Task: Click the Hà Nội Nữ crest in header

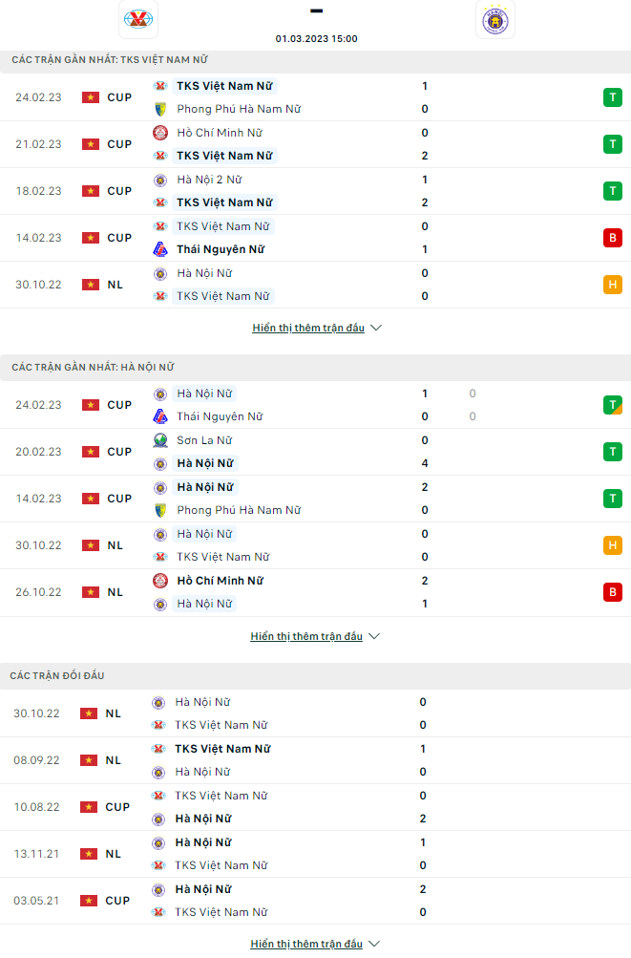Action: (x=495, y=20)
